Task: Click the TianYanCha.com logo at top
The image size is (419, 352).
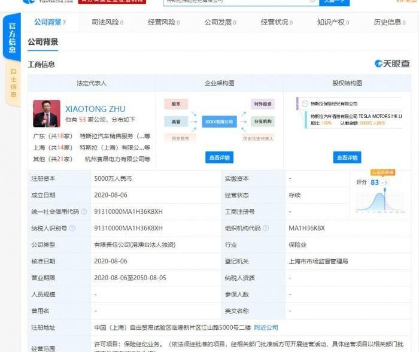Action: point(48,1)
